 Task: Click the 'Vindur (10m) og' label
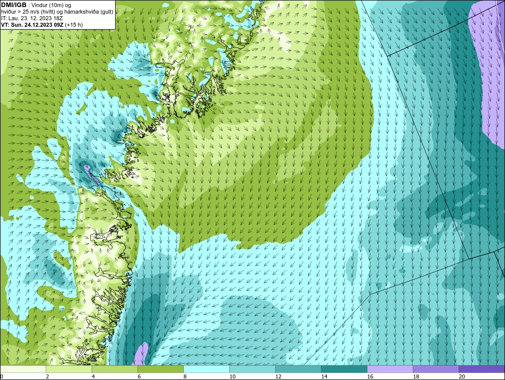52,6
